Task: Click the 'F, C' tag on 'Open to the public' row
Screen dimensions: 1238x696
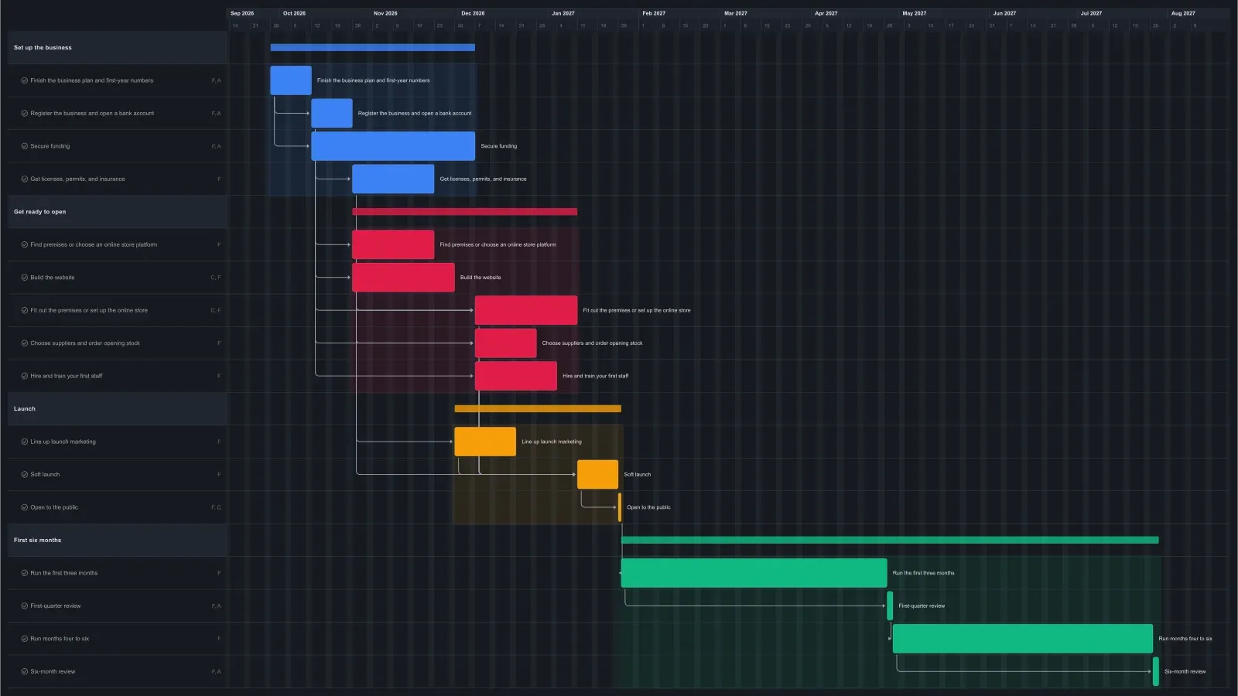Action: pyautogui.click(x=216, y=508)
